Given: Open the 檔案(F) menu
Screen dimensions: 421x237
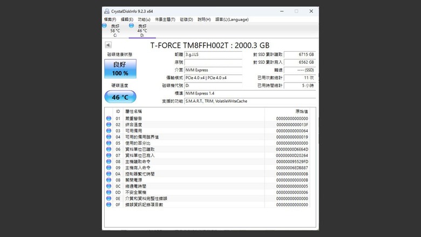Looking at the screenshot, I should tap(110, 19).
